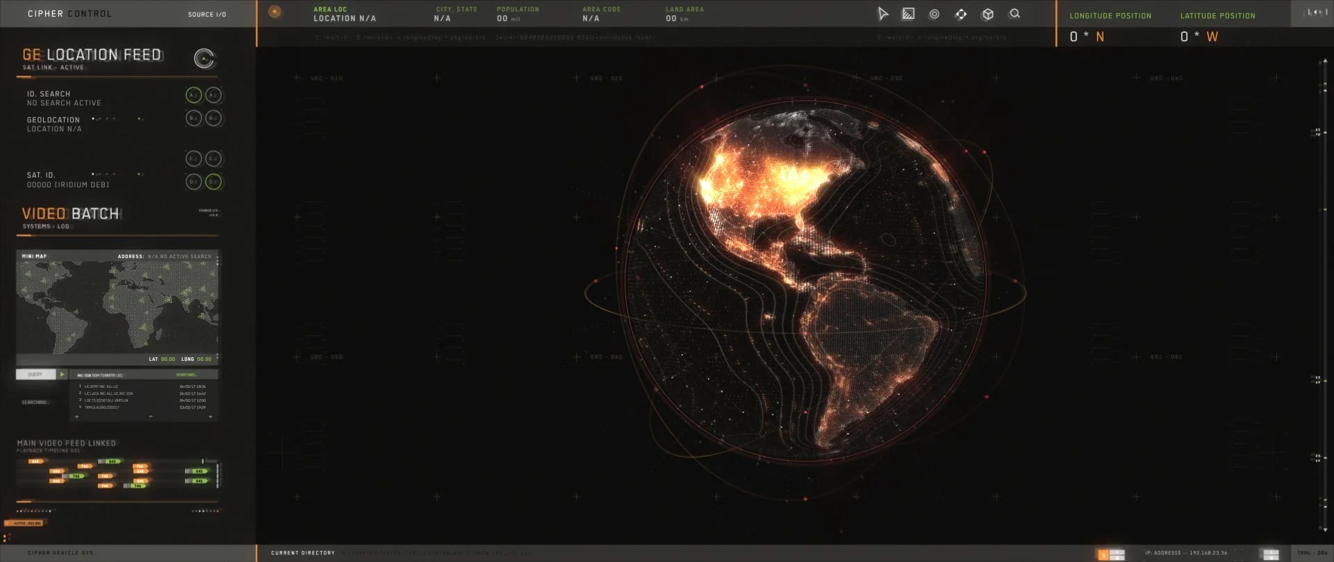Select query result row 4 dated 03/02/17 19:29

pyautogui.click(x=142, y=407)
